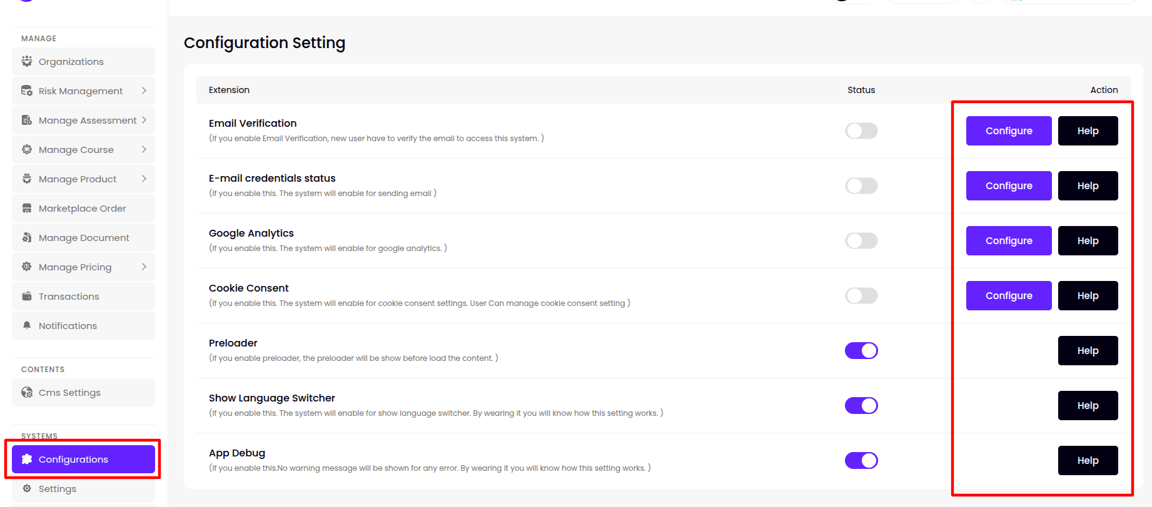
Task: Select the Manage Product menu entry
Action: 78,179
